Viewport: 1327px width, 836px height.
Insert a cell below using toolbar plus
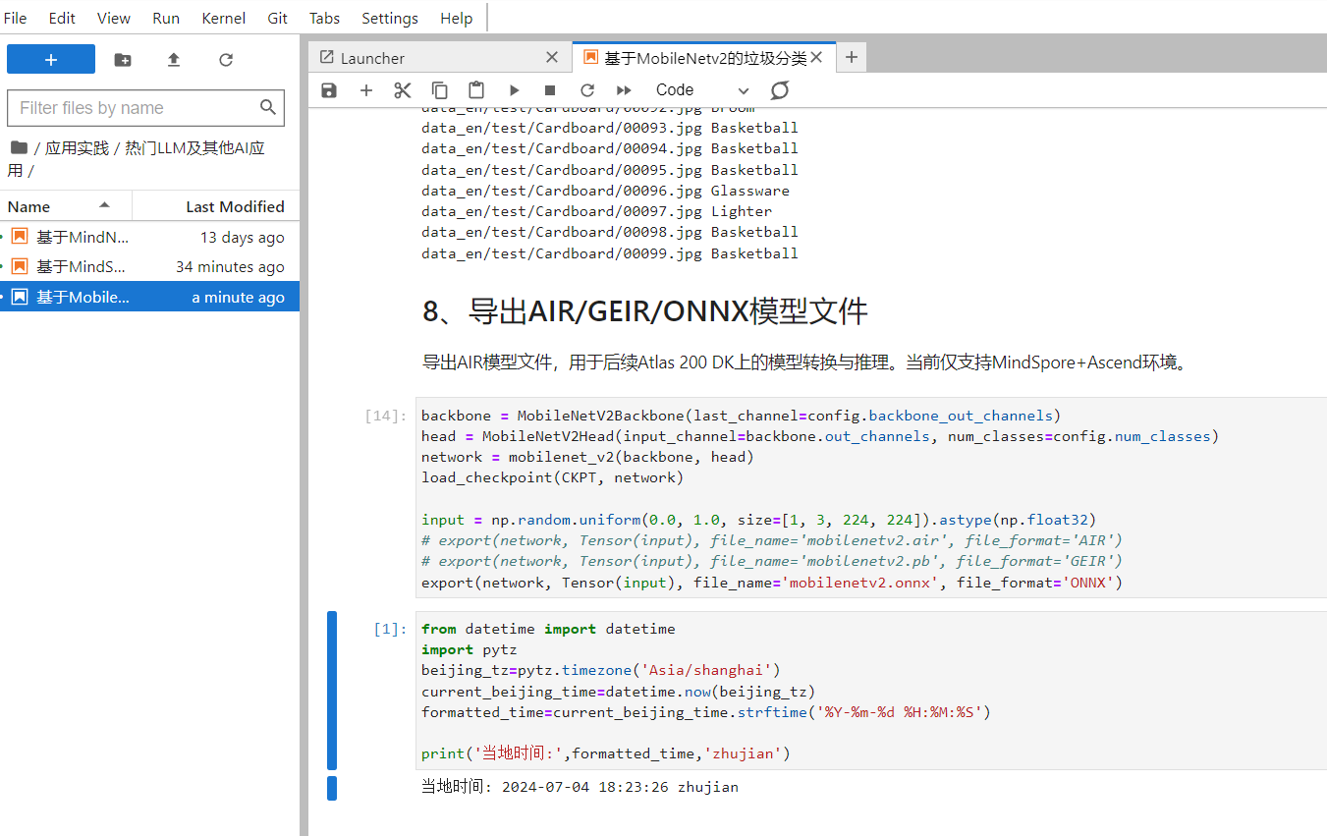366,90
